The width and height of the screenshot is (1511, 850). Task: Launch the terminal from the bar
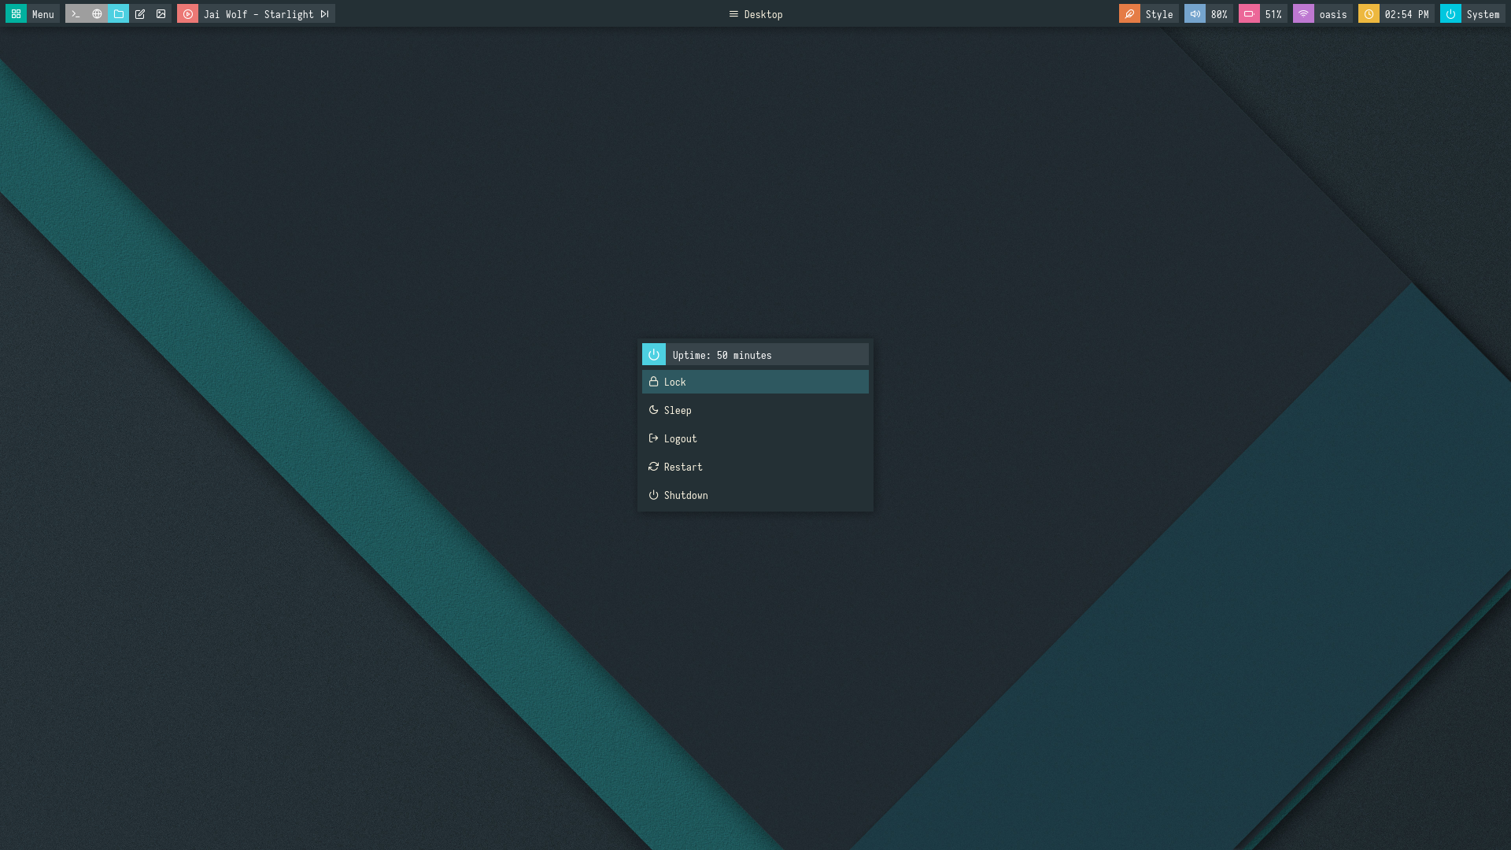pos(76,14)
